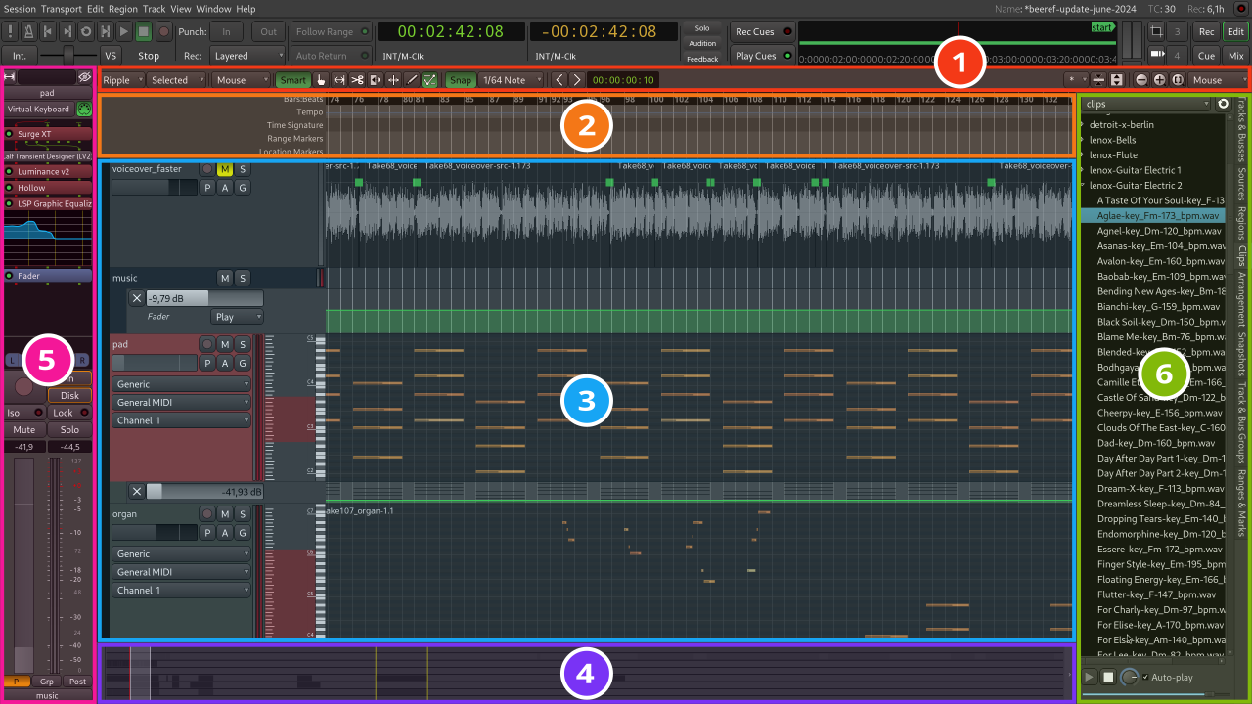Click the Virtual Keyboard button

point(39,110)
